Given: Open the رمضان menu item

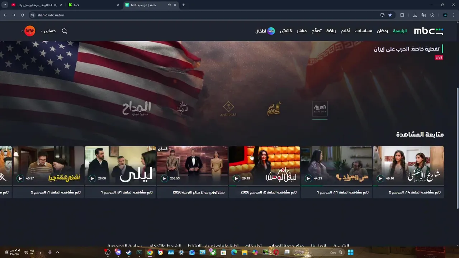Looking at the screenshot, I should point(382,31).
